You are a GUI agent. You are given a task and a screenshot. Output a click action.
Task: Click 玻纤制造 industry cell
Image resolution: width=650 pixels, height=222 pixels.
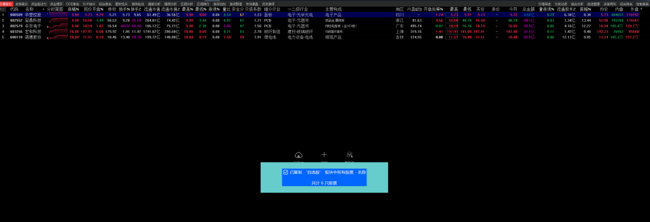[272, 31]
